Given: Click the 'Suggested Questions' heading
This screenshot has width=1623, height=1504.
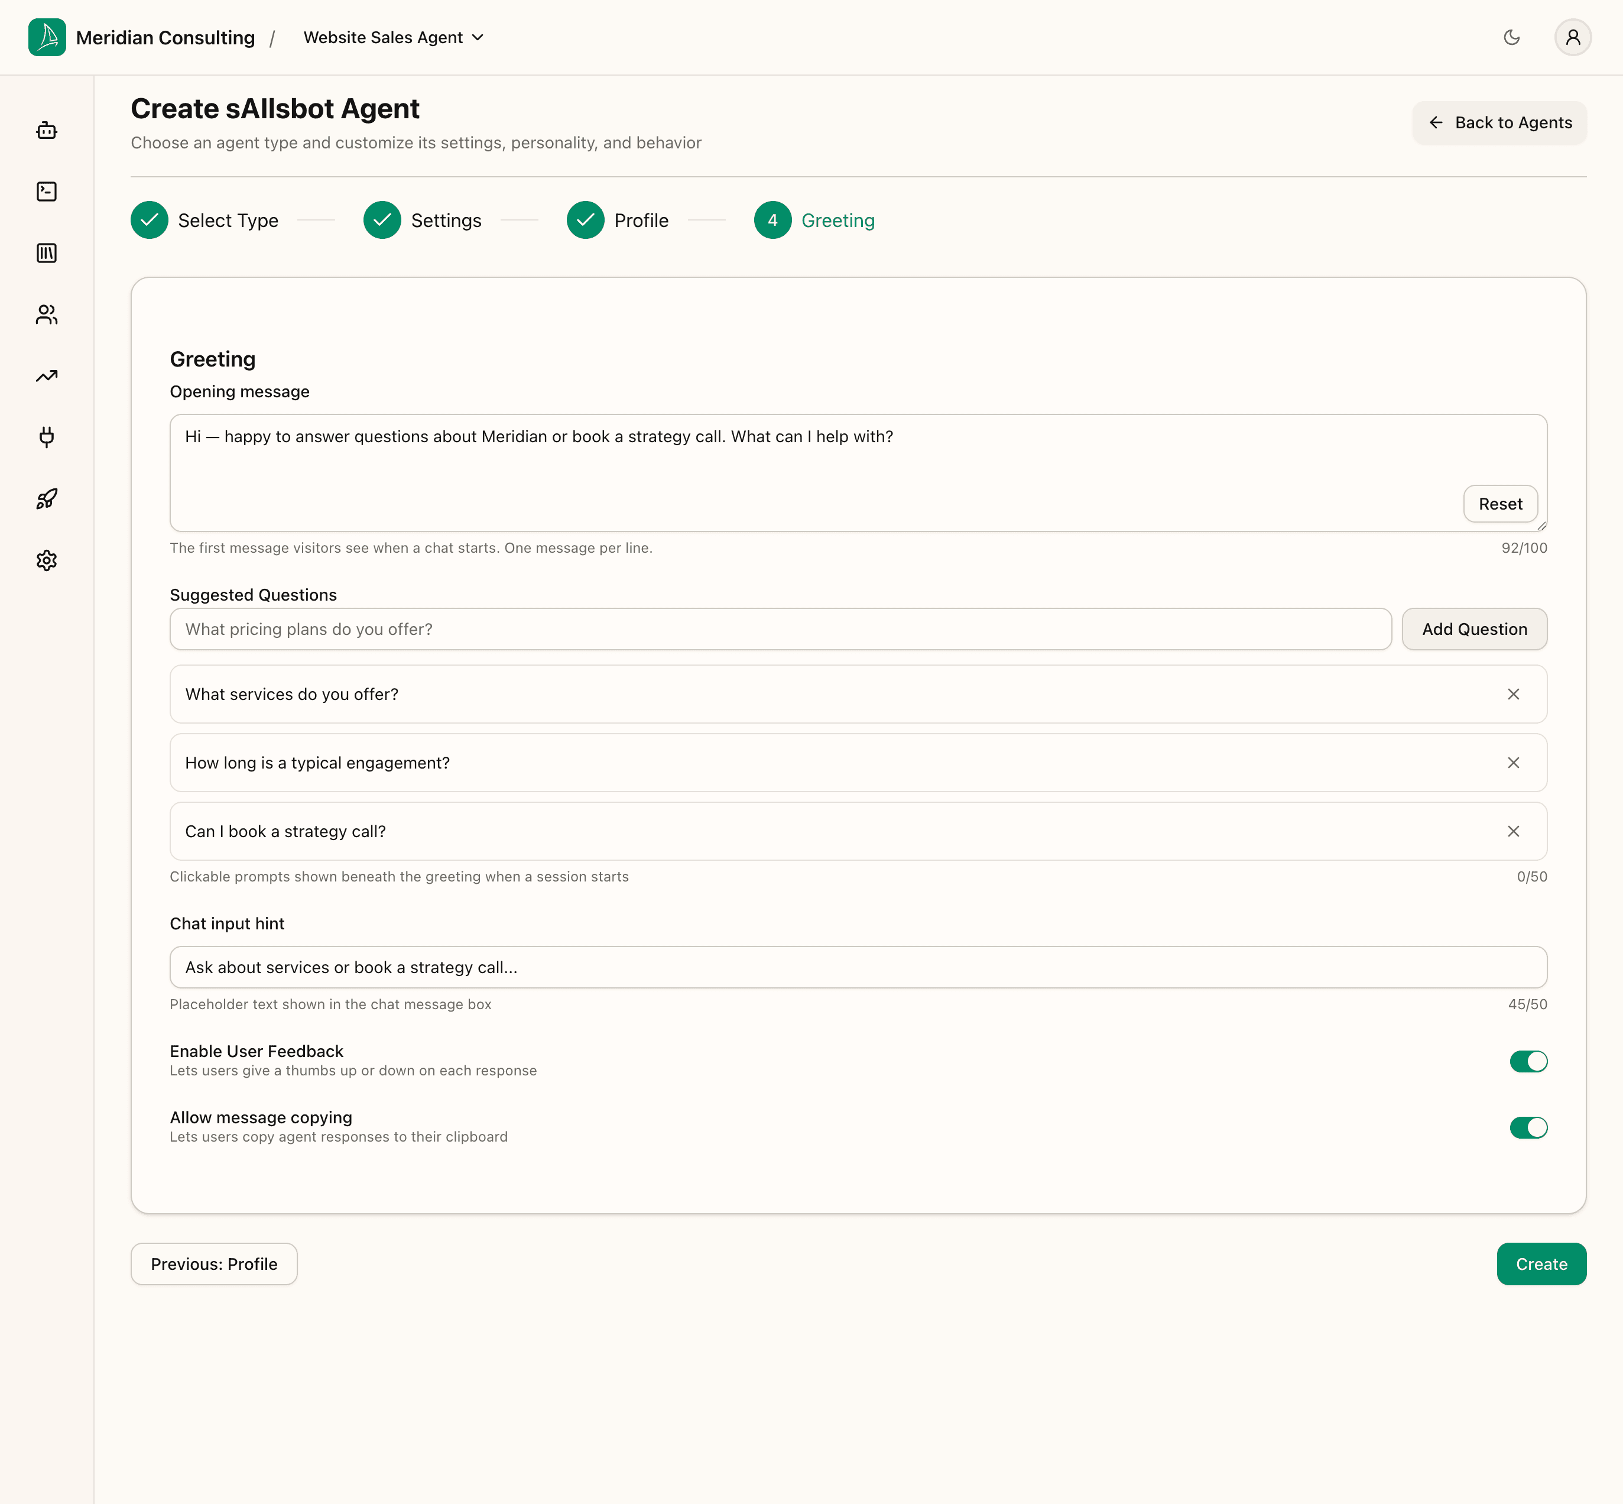Looking at the screenshot, I should (x=253, y=595).
